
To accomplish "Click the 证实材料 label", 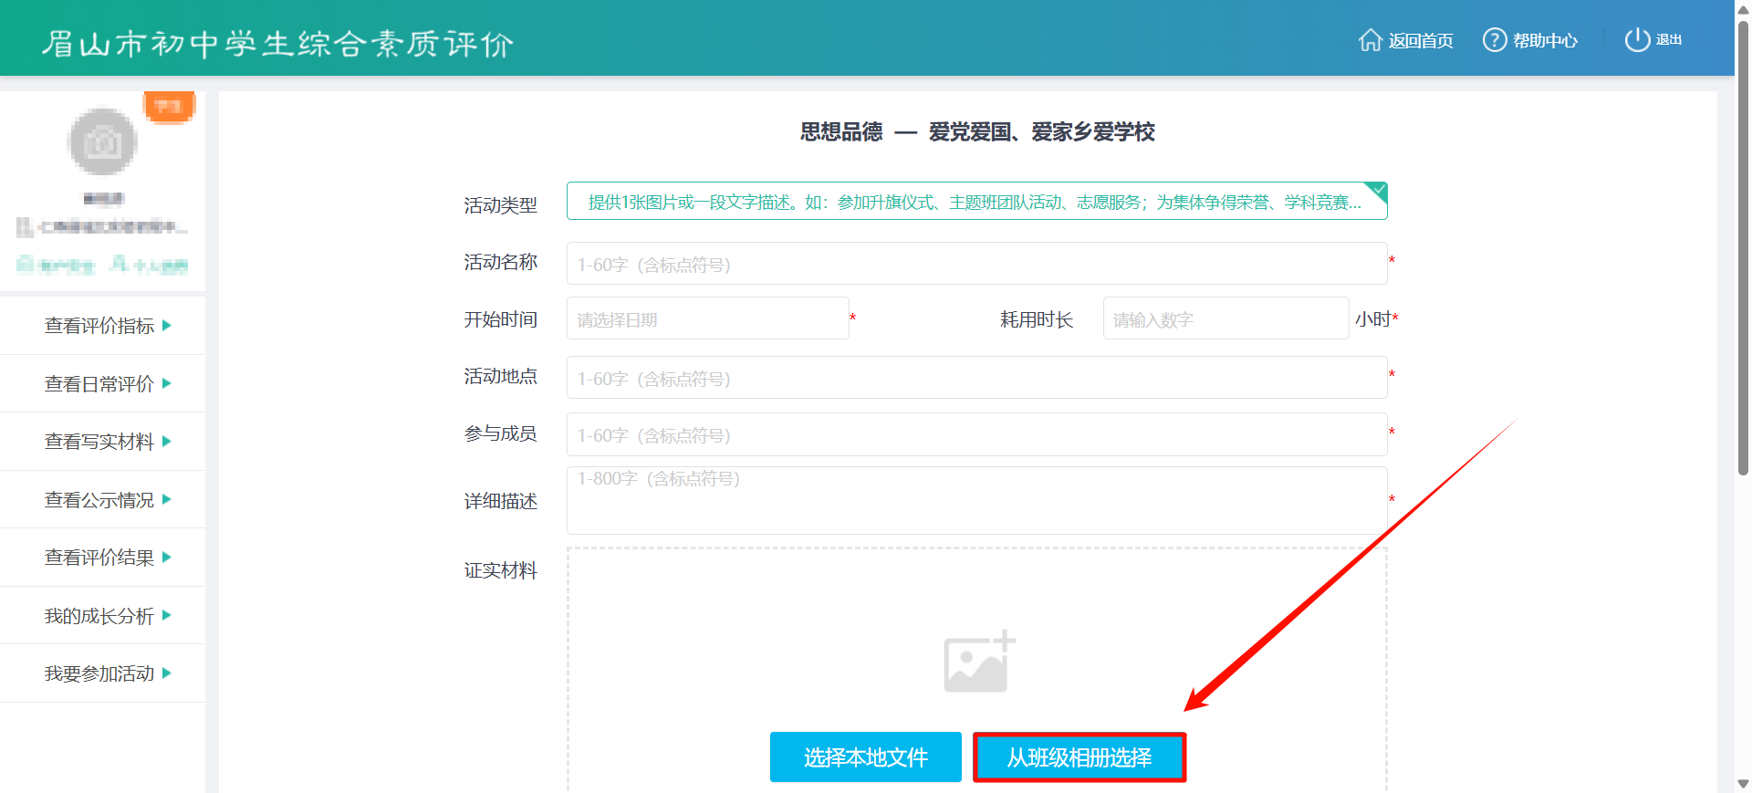I will pyautogui.click(x=500, y=570).
